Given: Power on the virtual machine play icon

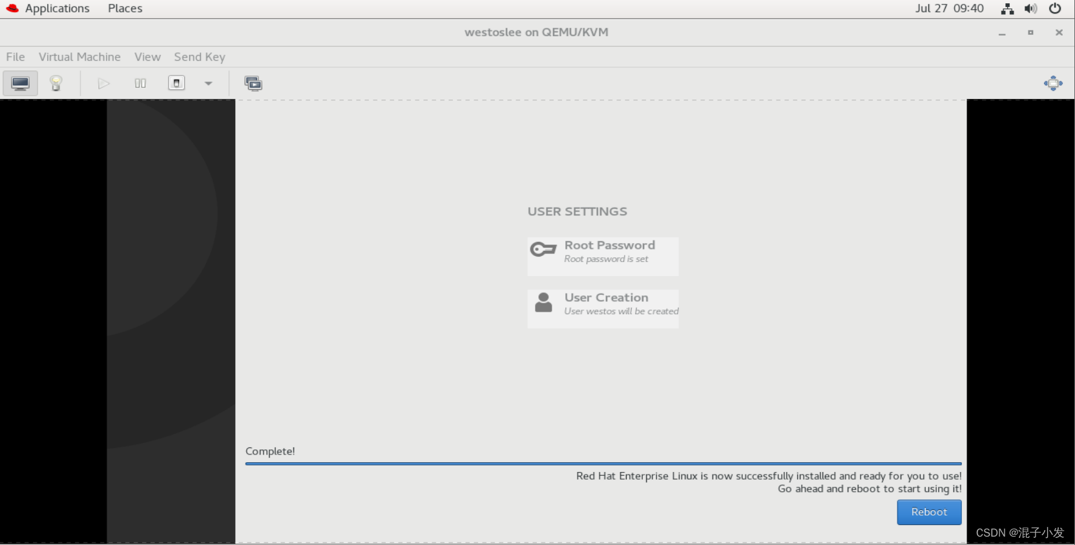Looking at the screenshot, I should (103, 83).
